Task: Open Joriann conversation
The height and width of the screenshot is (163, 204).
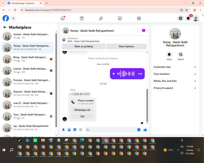Action: click(27, 36)
